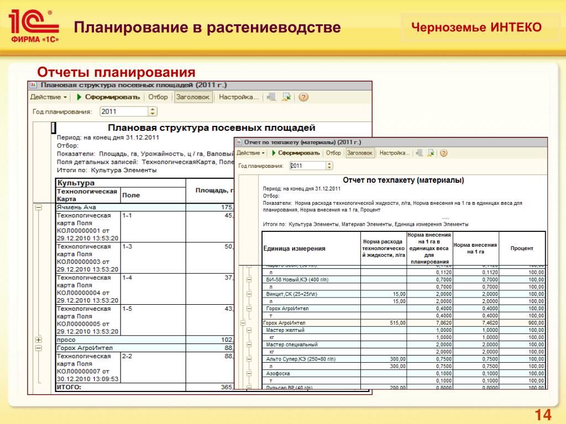The height and width of the screenshot is (424, 566).
Task: Expand просо group
Action: click(39, 340)
